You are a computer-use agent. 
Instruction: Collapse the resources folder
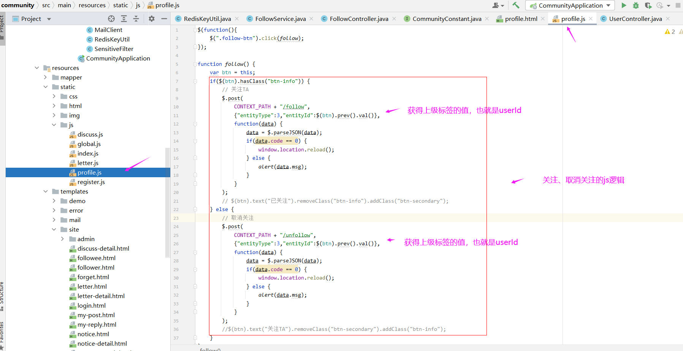coord(37,68)
